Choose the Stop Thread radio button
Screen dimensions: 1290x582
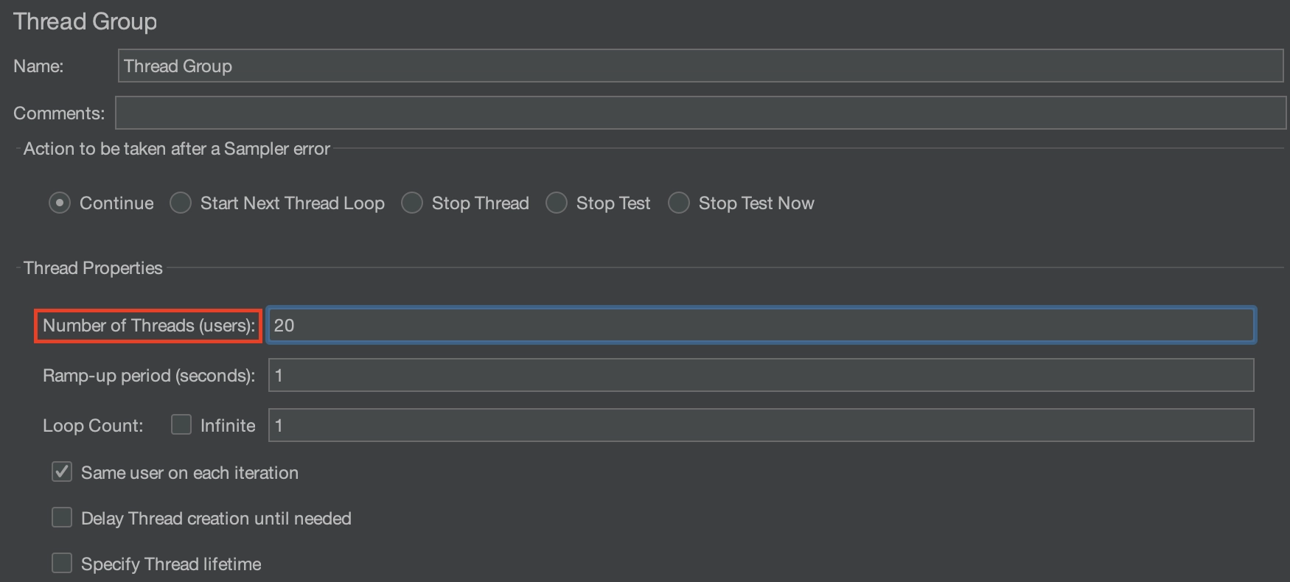[x=412, y=203]
